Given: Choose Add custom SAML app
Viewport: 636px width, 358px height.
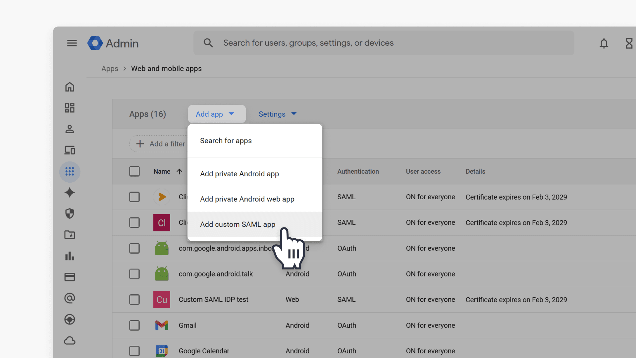Looking at the screenshot, I should [255, 224].
